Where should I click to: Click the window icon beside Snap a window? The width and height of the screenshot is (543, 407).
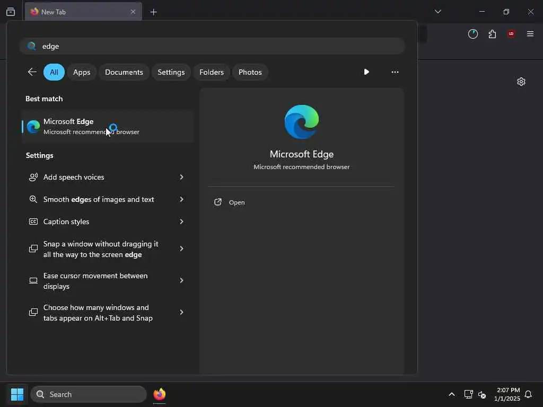coord(33,249)
